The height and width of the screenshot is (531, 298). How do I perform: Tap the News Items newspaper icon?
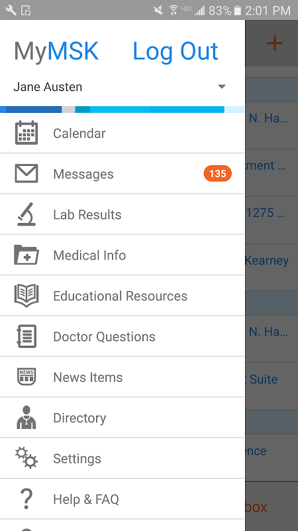26,376
